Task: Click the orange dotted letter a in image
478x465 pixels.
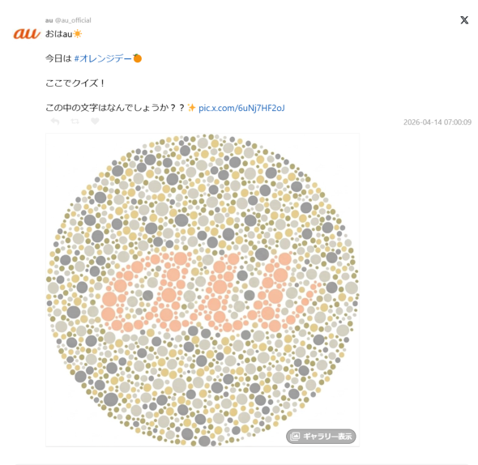Action: pos(143,292)
